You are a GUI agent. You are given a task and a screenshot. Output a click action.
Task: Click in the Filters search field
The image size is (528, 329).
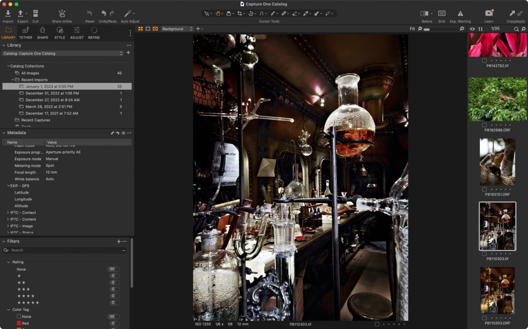pos(63,250)
